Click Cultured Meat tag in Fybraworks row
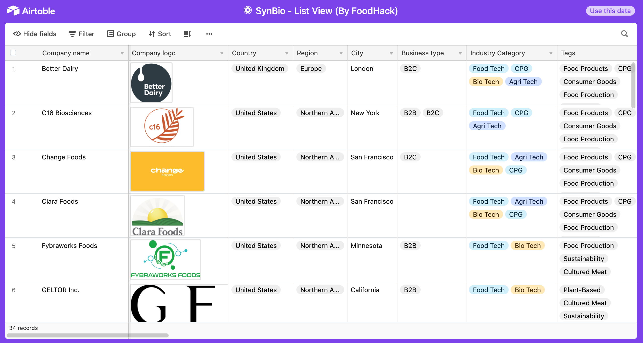This screenshot has width=643, height=343. point(585,272)
